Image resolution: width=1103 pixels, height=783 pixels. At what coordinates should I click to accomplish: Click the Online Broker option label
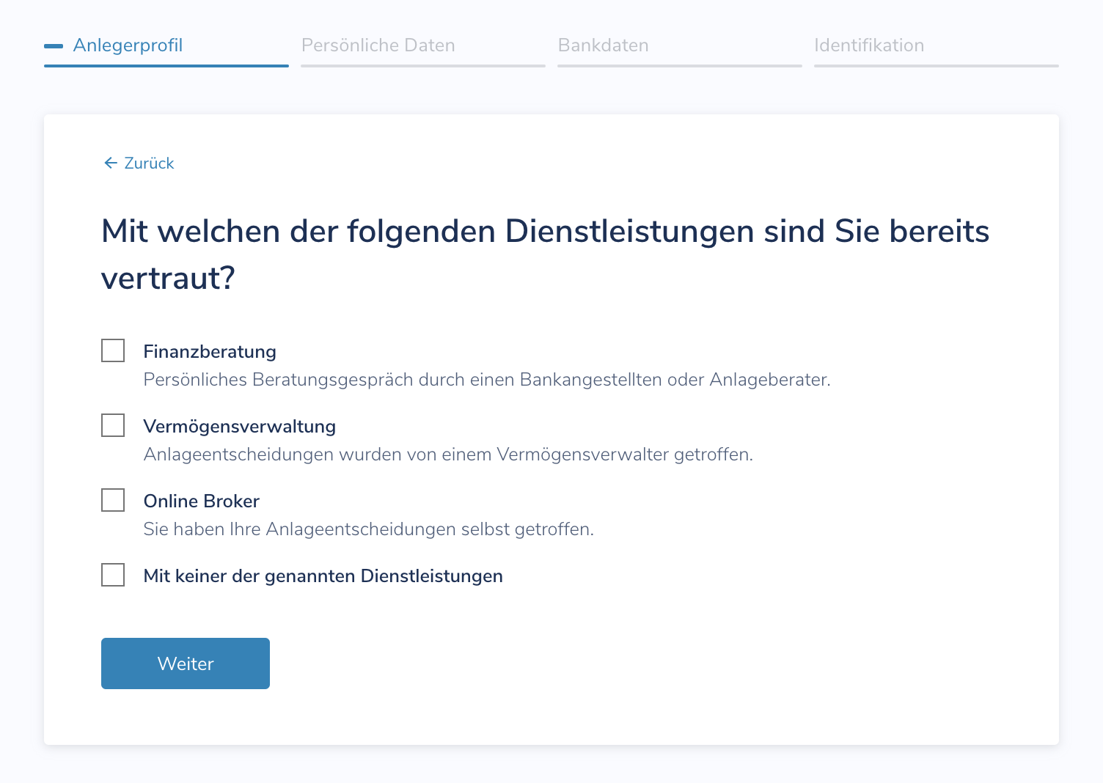pyautogui.click(x=202, y=501)
